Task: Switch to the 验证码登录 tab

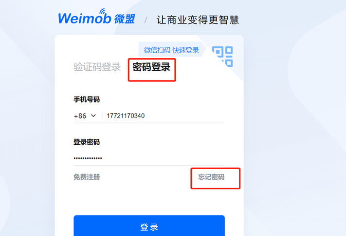Action: 97,67
